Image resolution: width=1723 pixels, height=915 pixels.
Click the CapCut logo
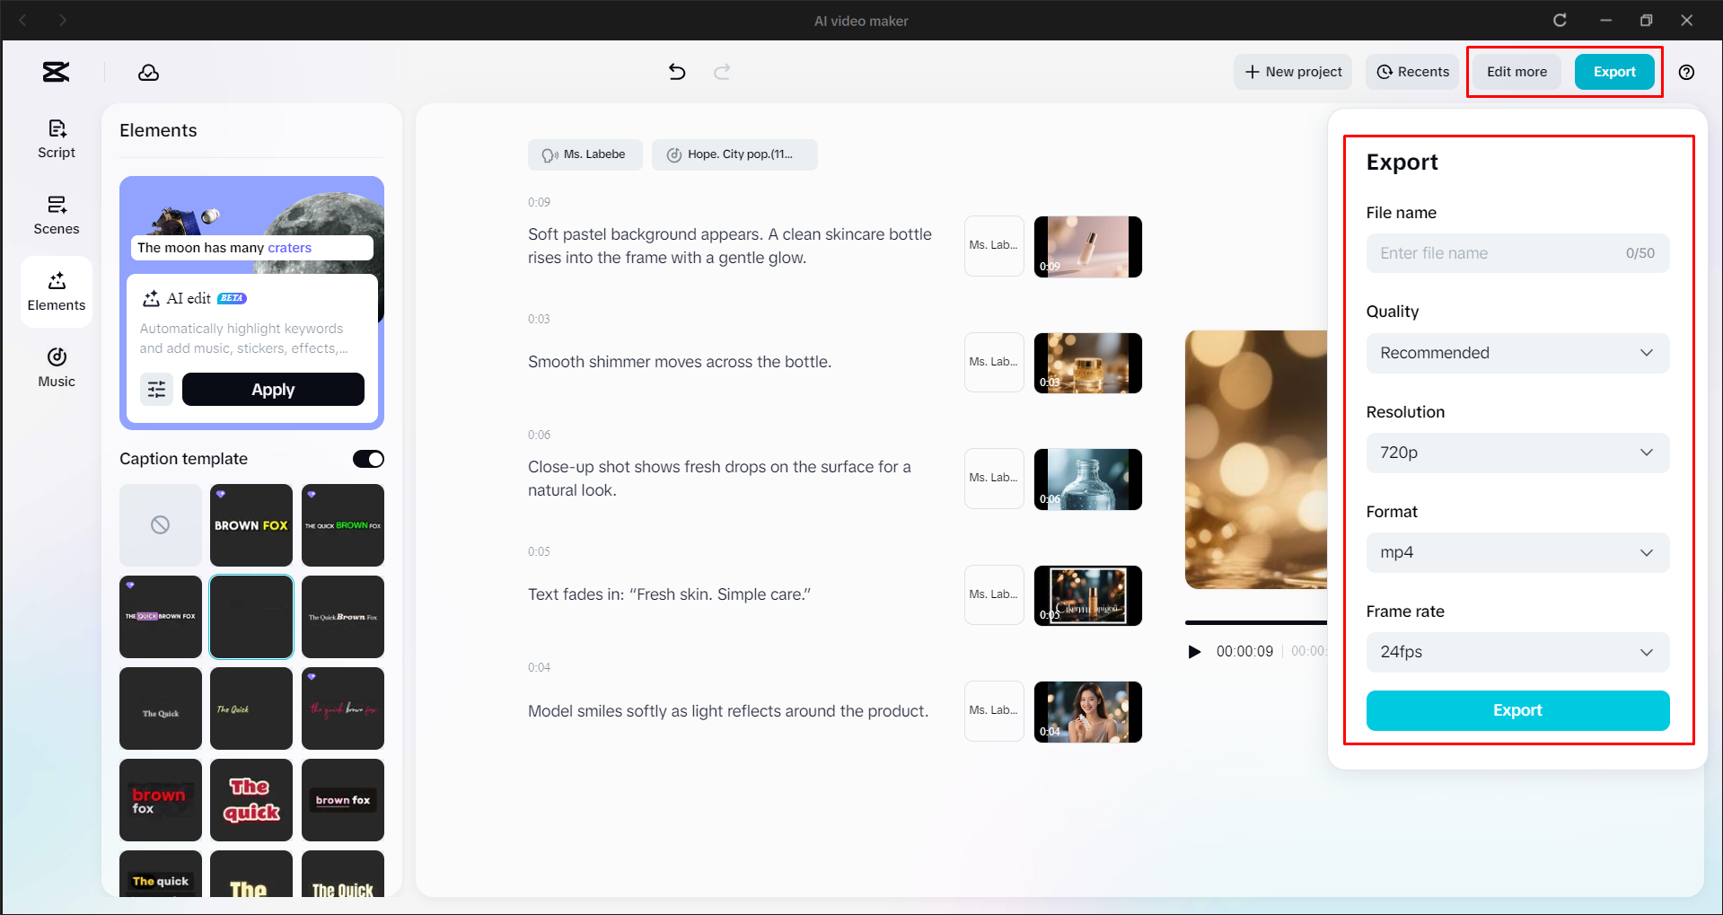(55, 72)
